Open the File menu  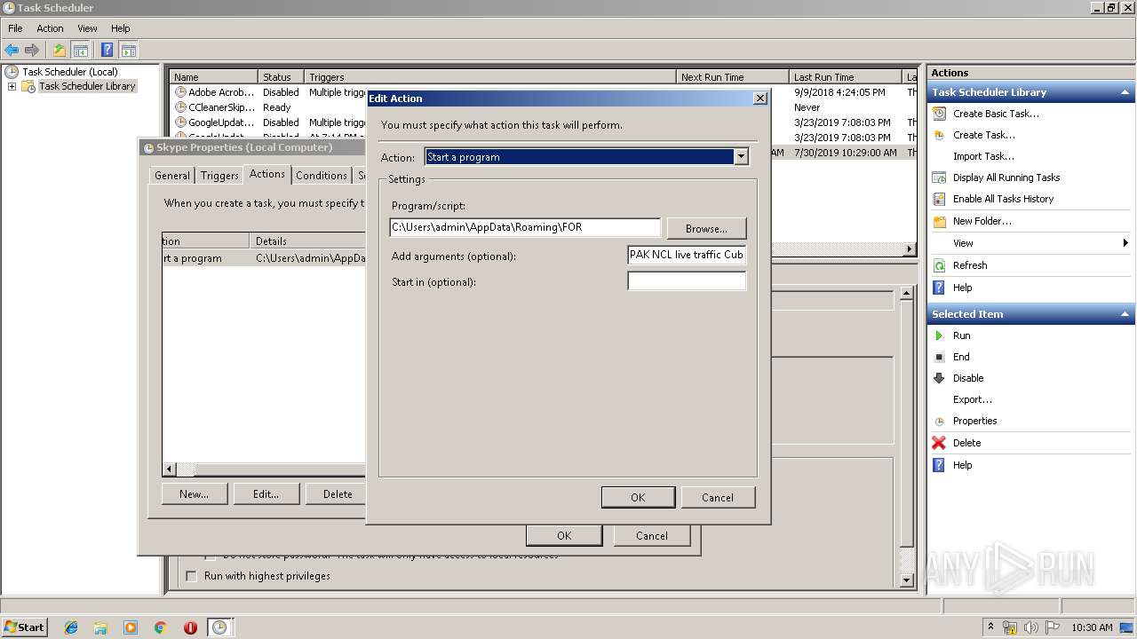click(x=15, y=28)
